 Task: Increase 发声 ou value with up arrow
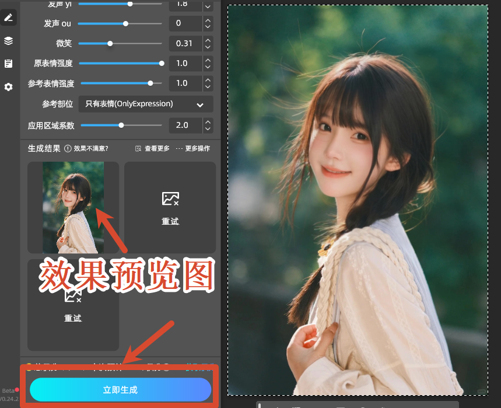point(208,20)
